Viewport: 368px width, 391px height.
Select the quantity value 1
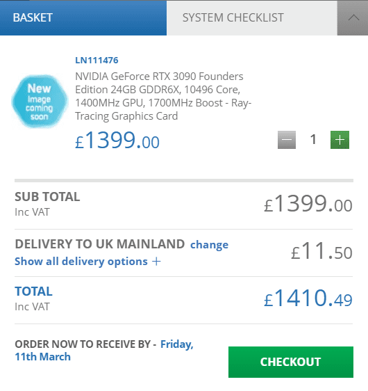(313, 139)
